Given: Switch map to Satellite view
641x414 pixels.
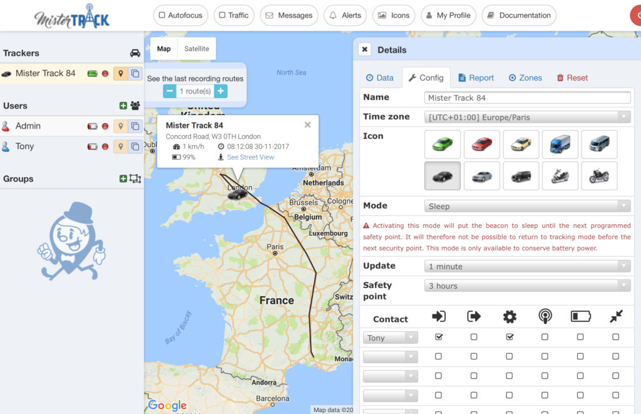Looking at the screenshot, I should (197, 49).
